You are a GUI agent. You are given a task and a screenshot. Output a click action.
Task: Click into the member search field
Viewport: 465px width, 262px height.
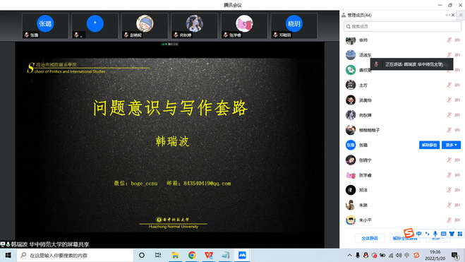[x=402, y=26]
